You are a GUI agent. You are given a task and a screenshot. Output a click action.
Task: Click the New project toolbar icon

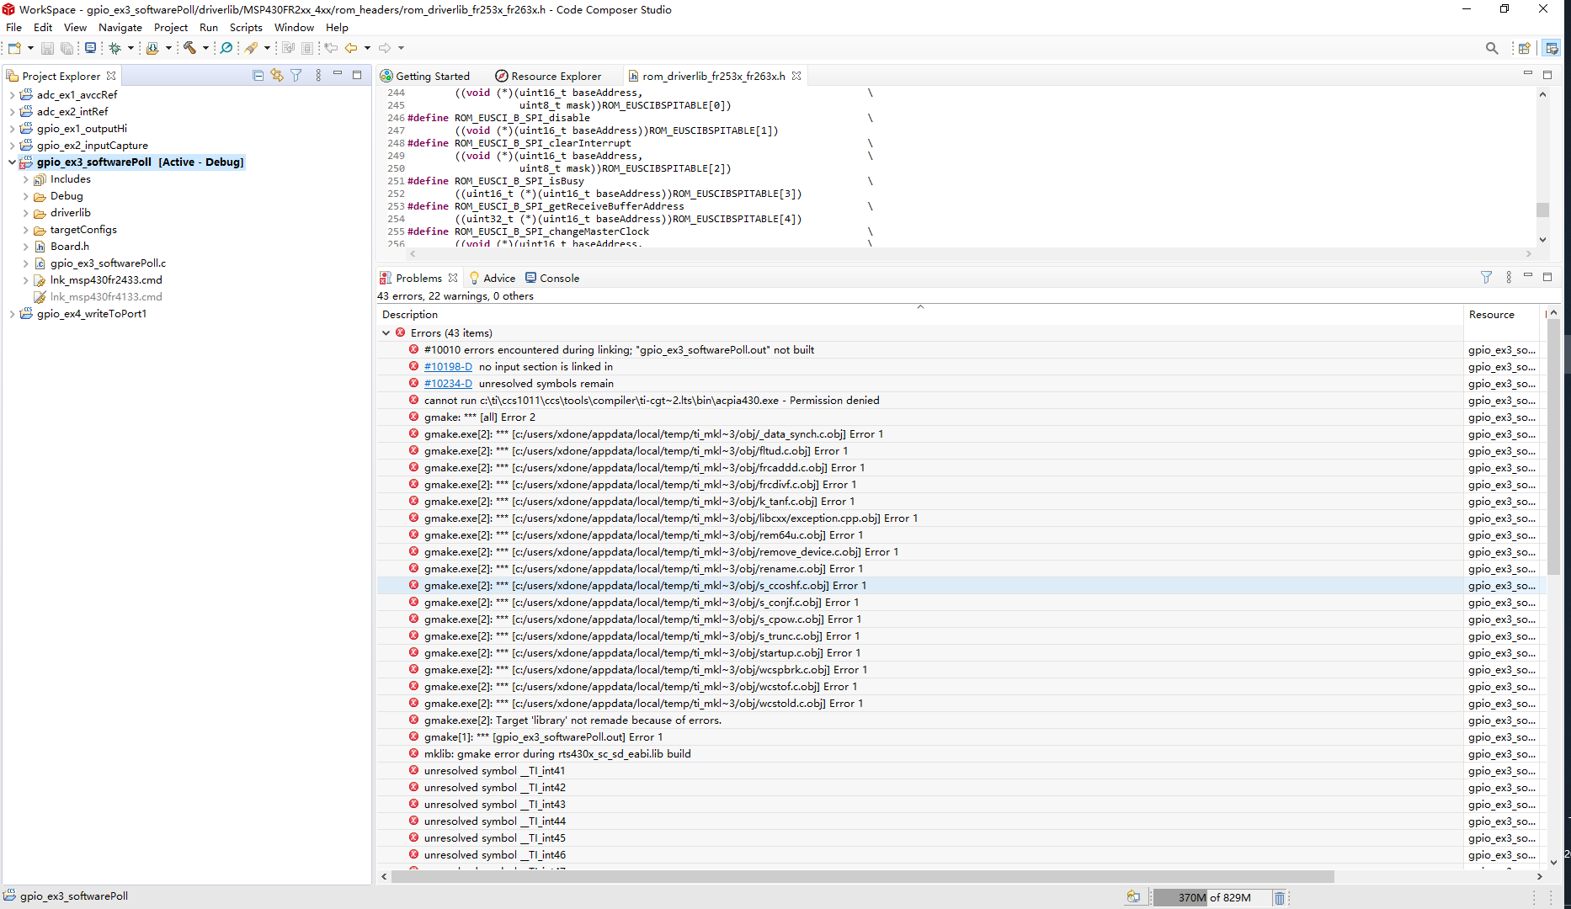pos(14,48)
